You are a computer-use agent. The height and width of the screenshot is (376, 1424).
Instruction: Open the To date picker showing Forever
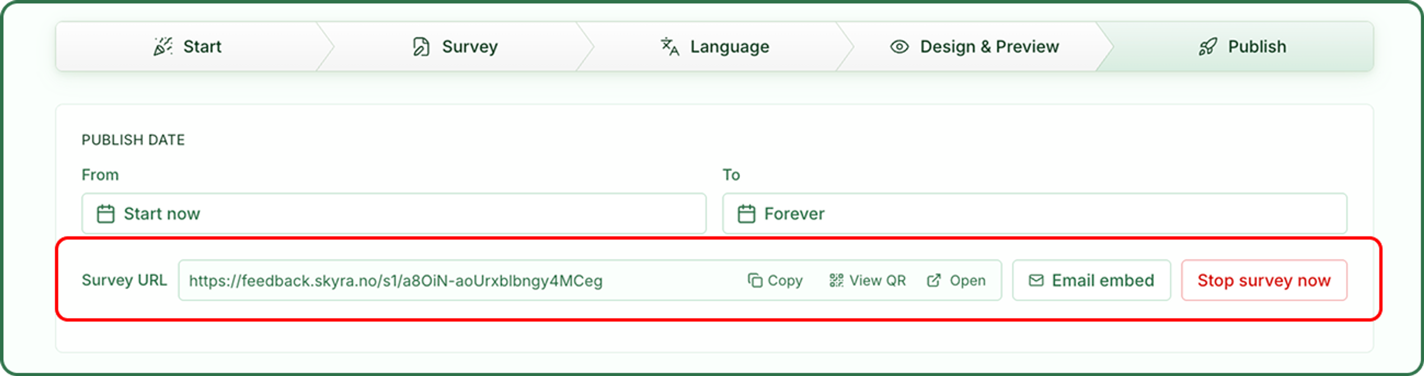pos(1035,214)
